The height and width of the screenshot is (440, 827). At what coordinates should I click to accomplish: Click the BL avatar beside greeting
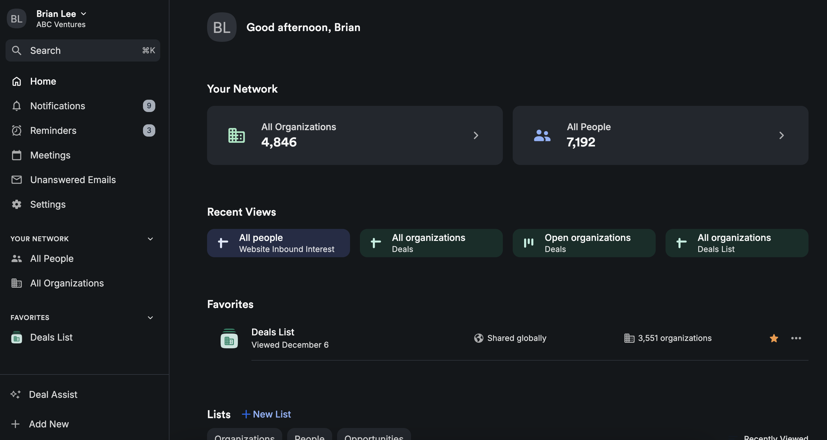coord(222,27)
